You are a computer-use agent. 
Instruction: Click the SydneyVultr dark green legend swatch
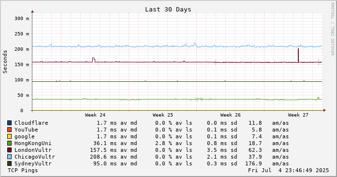point(10,163)
